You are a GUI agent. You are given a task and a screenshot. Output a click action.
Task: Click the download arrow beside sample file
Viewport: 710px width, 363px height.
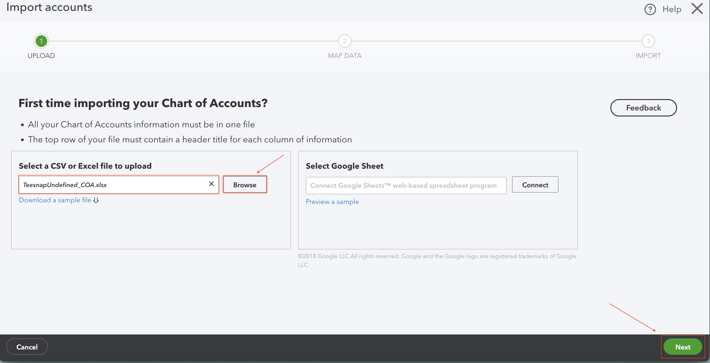point(96,200)
